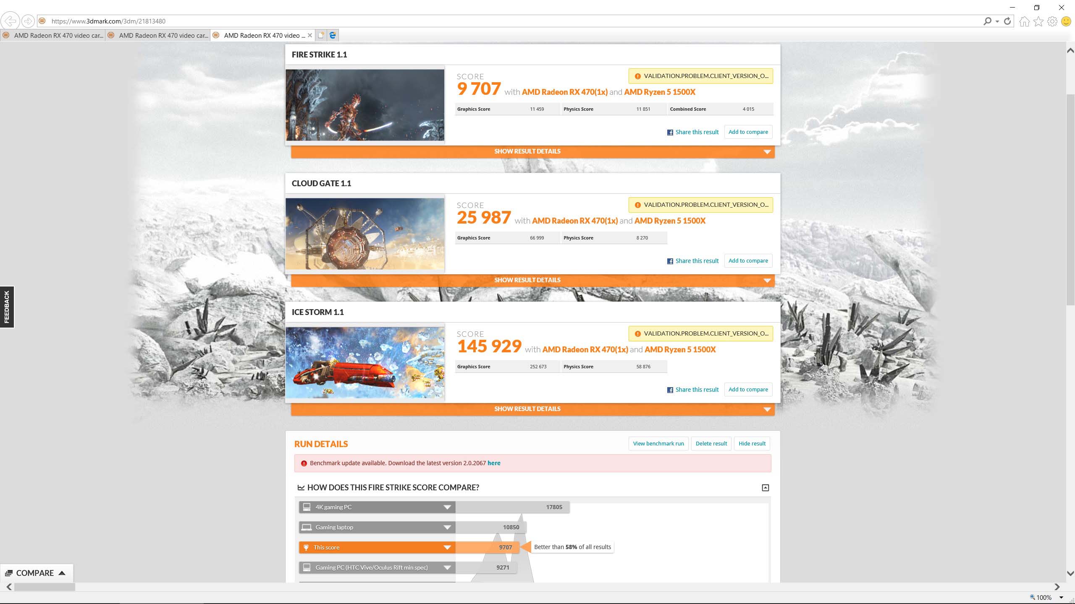Open address bar search dropdown arrow
Image resolution: width=1075 pixels, height=604 pixels.
(x=997, y=21)
